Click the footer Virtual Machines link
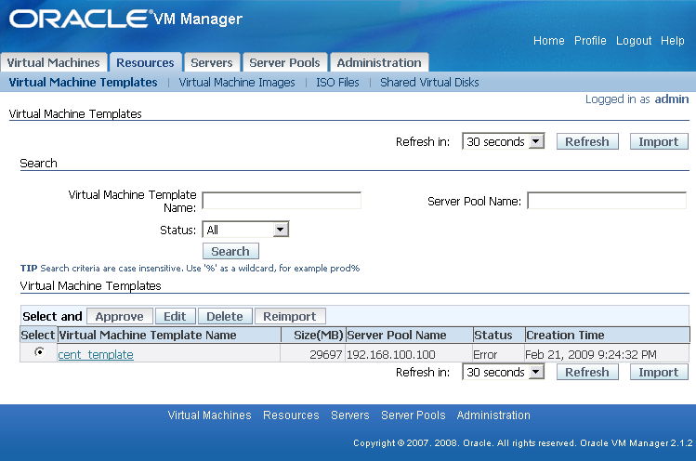 pos(209,415)
